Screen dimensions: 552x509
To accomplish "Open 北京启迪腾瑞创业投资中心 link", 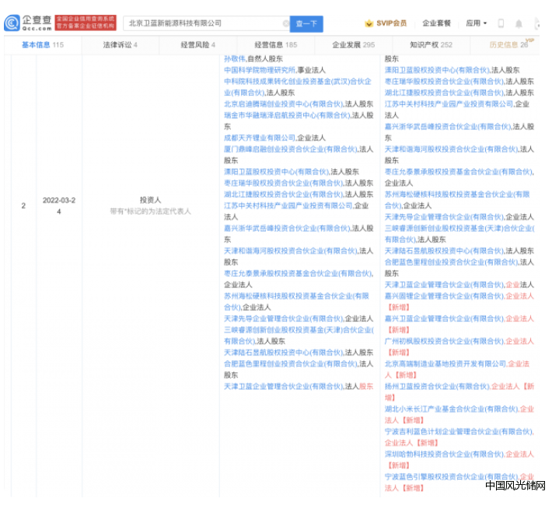I will click(x=283, y=104).
